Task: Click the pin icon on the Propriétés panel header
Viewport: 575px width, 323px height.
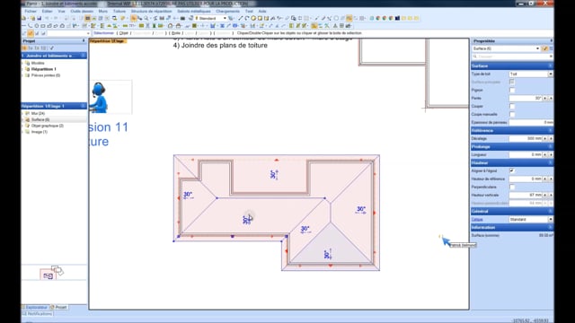Action: point(551,41)
